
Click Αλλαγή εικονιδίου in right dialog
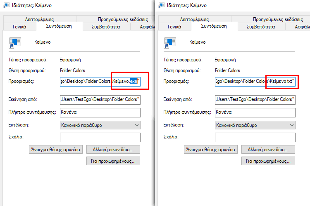coord(268,150)
